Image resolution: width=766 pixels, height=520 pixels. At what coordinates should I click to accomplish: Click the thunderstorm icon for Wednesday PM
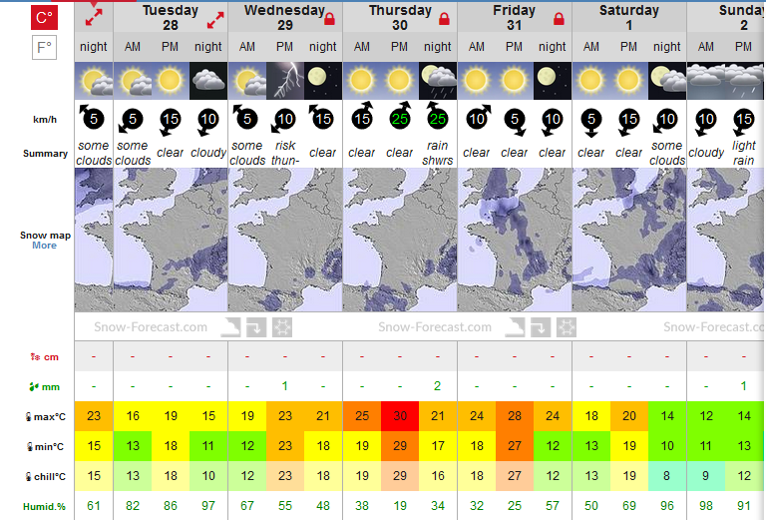[x=285, y=81]
